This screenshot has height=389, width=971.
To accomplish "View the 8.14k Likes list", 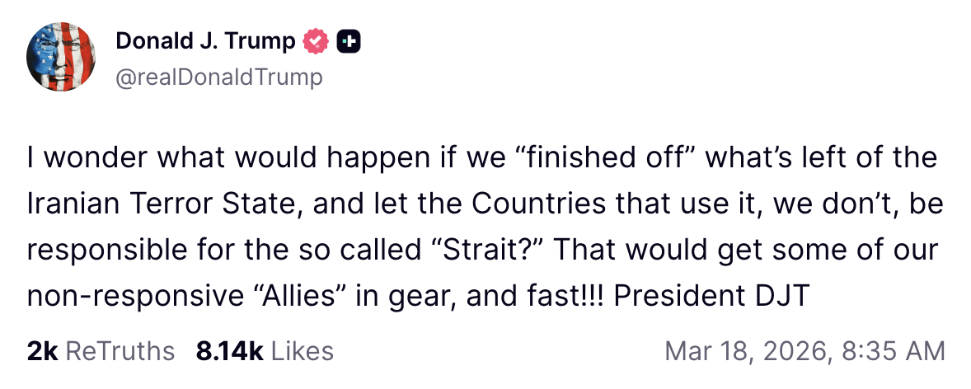I will click(265, 351).
